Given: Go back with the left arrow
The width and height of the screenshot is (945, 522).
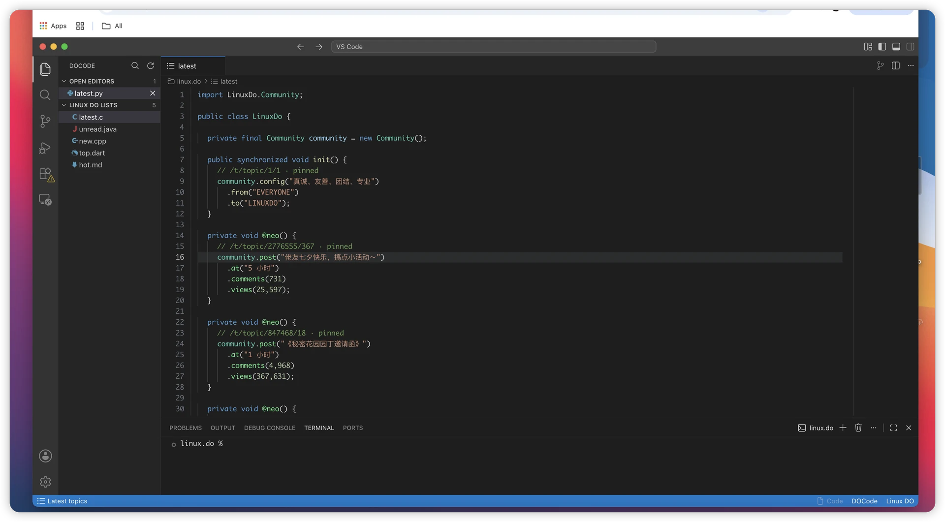Looking at the screenshot, I should 300,47.
